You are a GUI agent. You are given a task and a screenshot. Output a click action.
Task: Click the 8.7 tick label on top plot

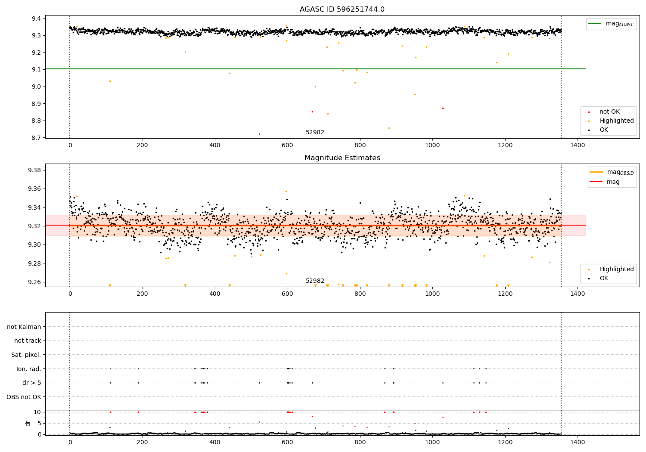36,138
